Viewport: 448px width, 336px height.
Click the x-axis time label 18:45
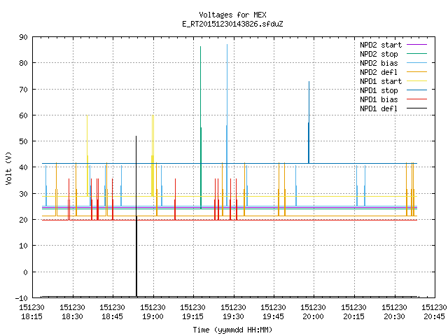[112, 316]
